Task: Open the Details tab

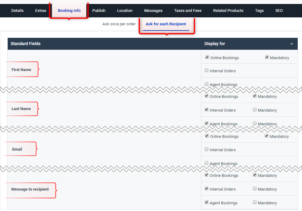Action: point(17,11)
